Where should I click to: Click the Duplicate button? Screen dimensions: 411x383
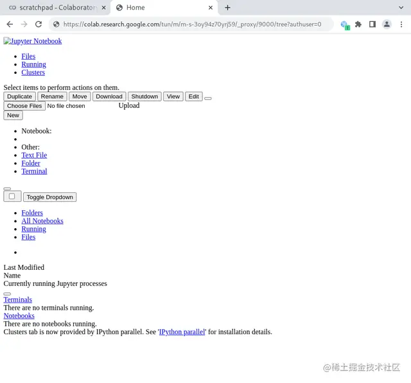point(19,96)
